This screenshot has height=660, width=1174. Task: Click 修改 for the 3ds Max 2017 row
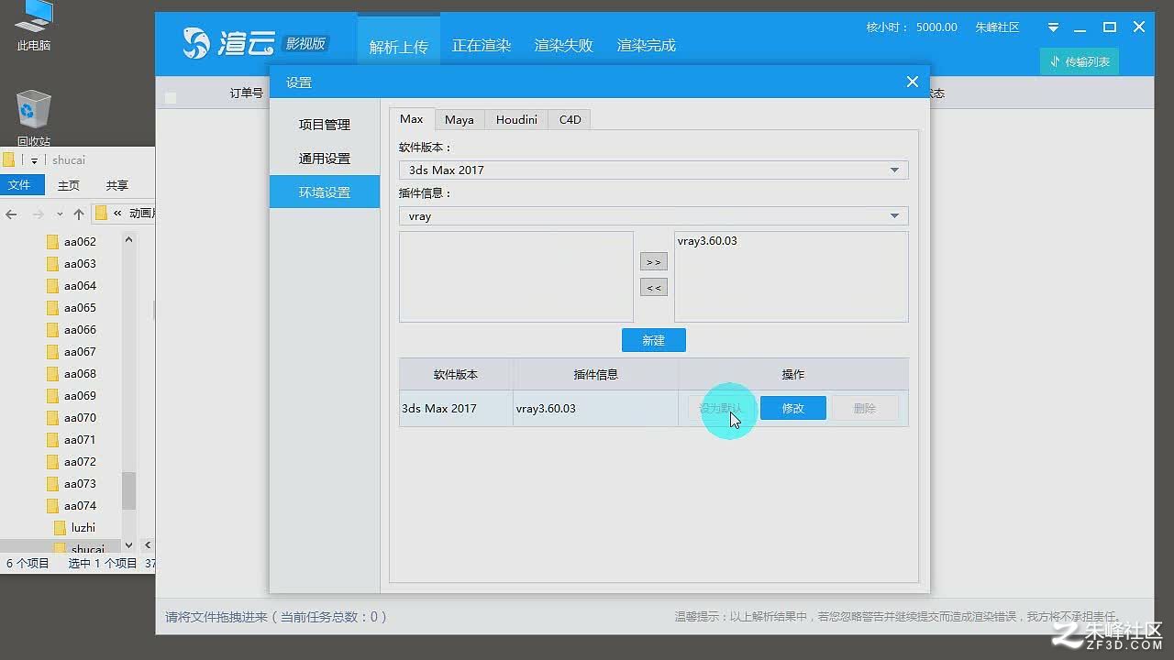pos(793,408)
